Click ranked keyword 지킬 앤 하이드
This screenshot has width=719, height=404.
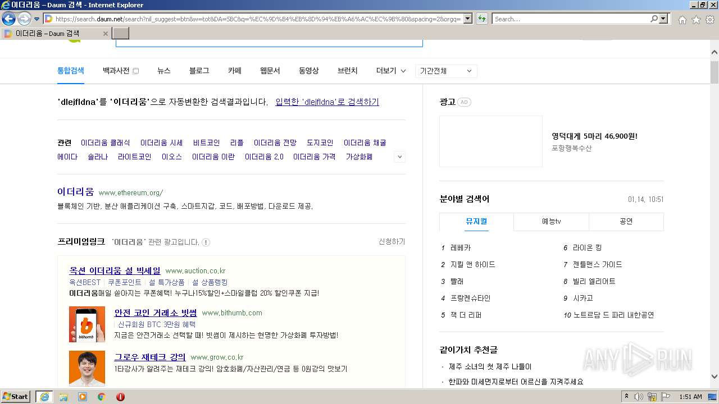[472, 264]
